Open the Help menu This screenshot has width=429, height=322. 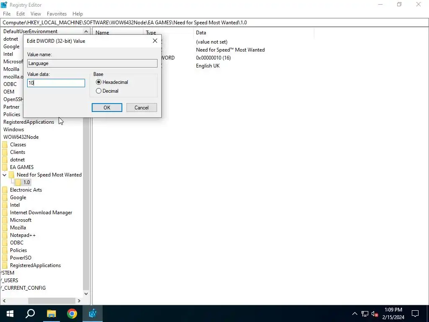[x=78, y=14]
